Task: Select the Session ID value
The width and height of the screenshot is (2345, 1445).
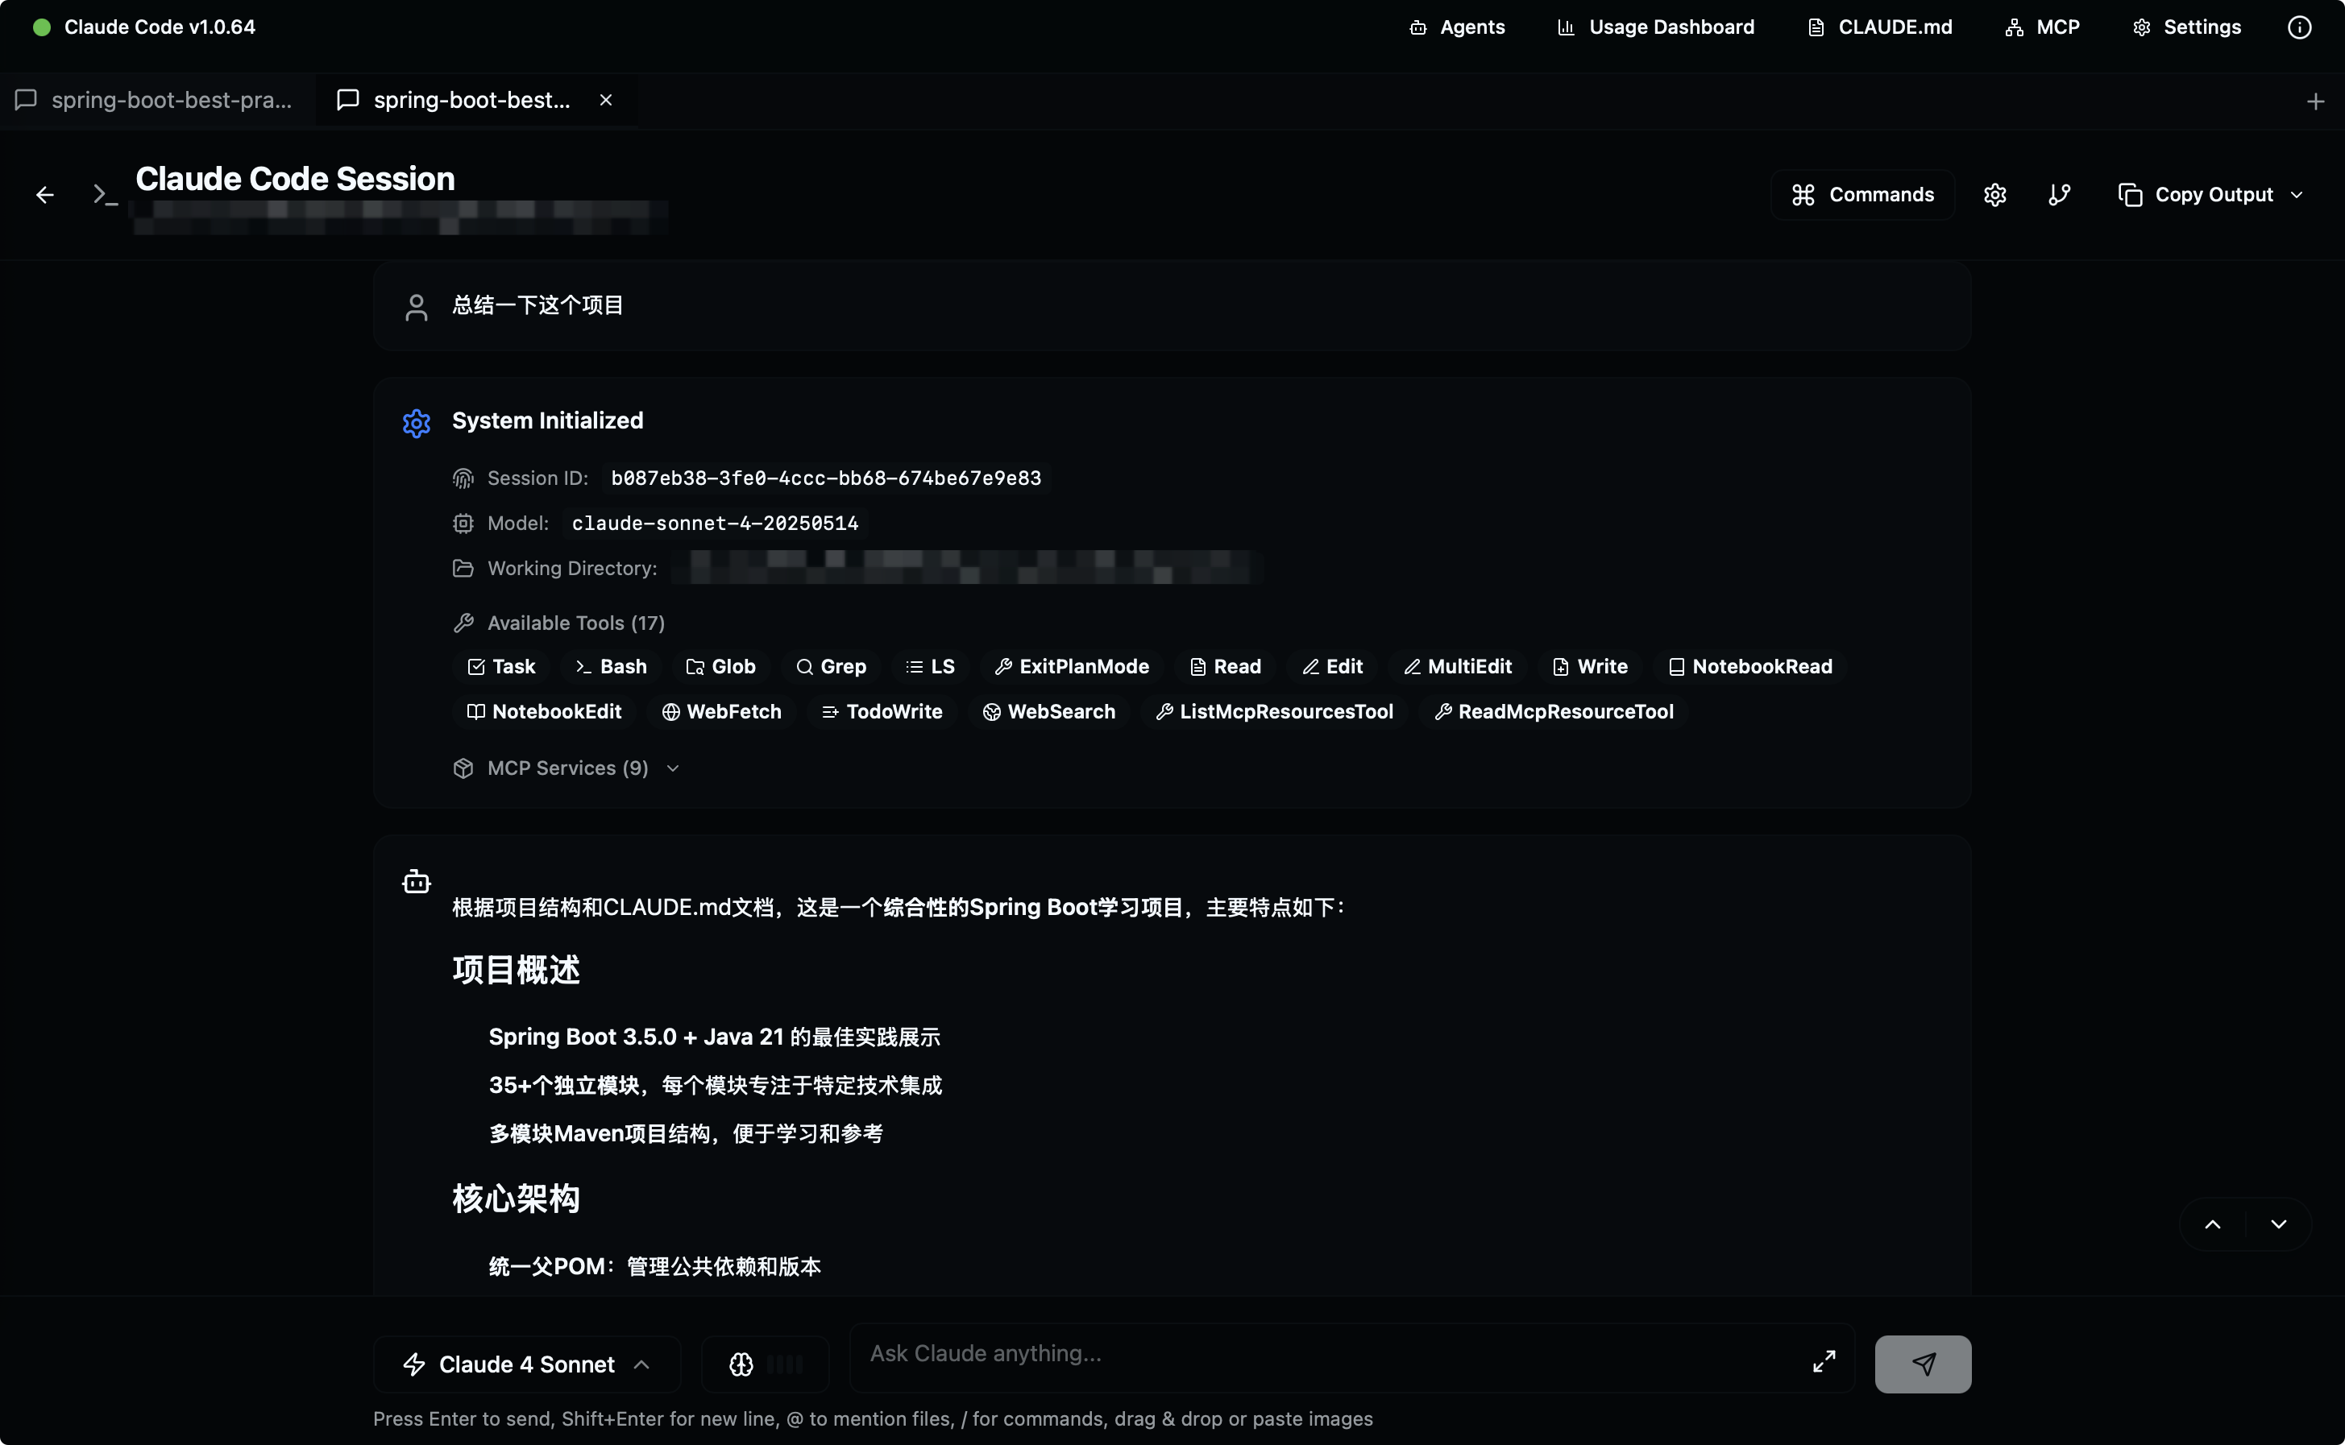Action: click(826, 478)
